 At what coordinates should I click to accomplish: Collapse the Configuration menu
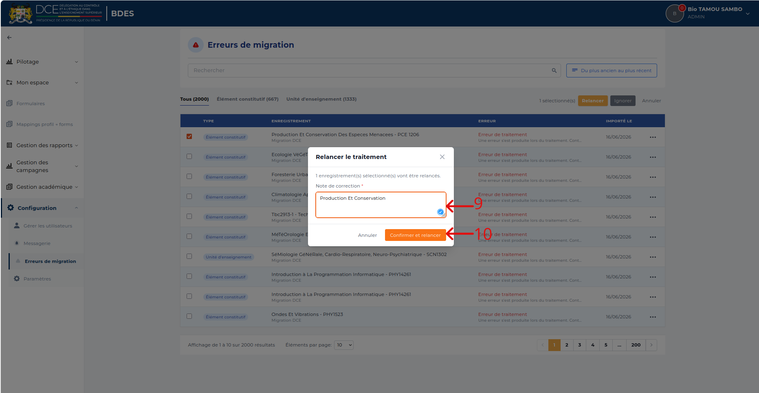pyautogui.click(x=76, y=208)
